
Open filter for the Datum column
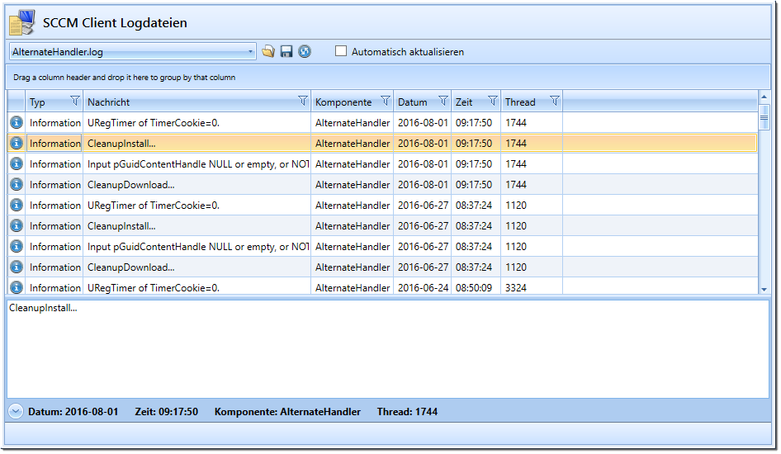point(443,101)
